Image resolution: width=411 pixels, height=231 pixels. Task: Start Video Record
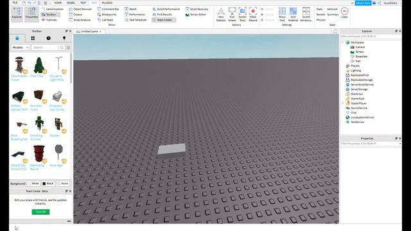(x=253, y=14)
